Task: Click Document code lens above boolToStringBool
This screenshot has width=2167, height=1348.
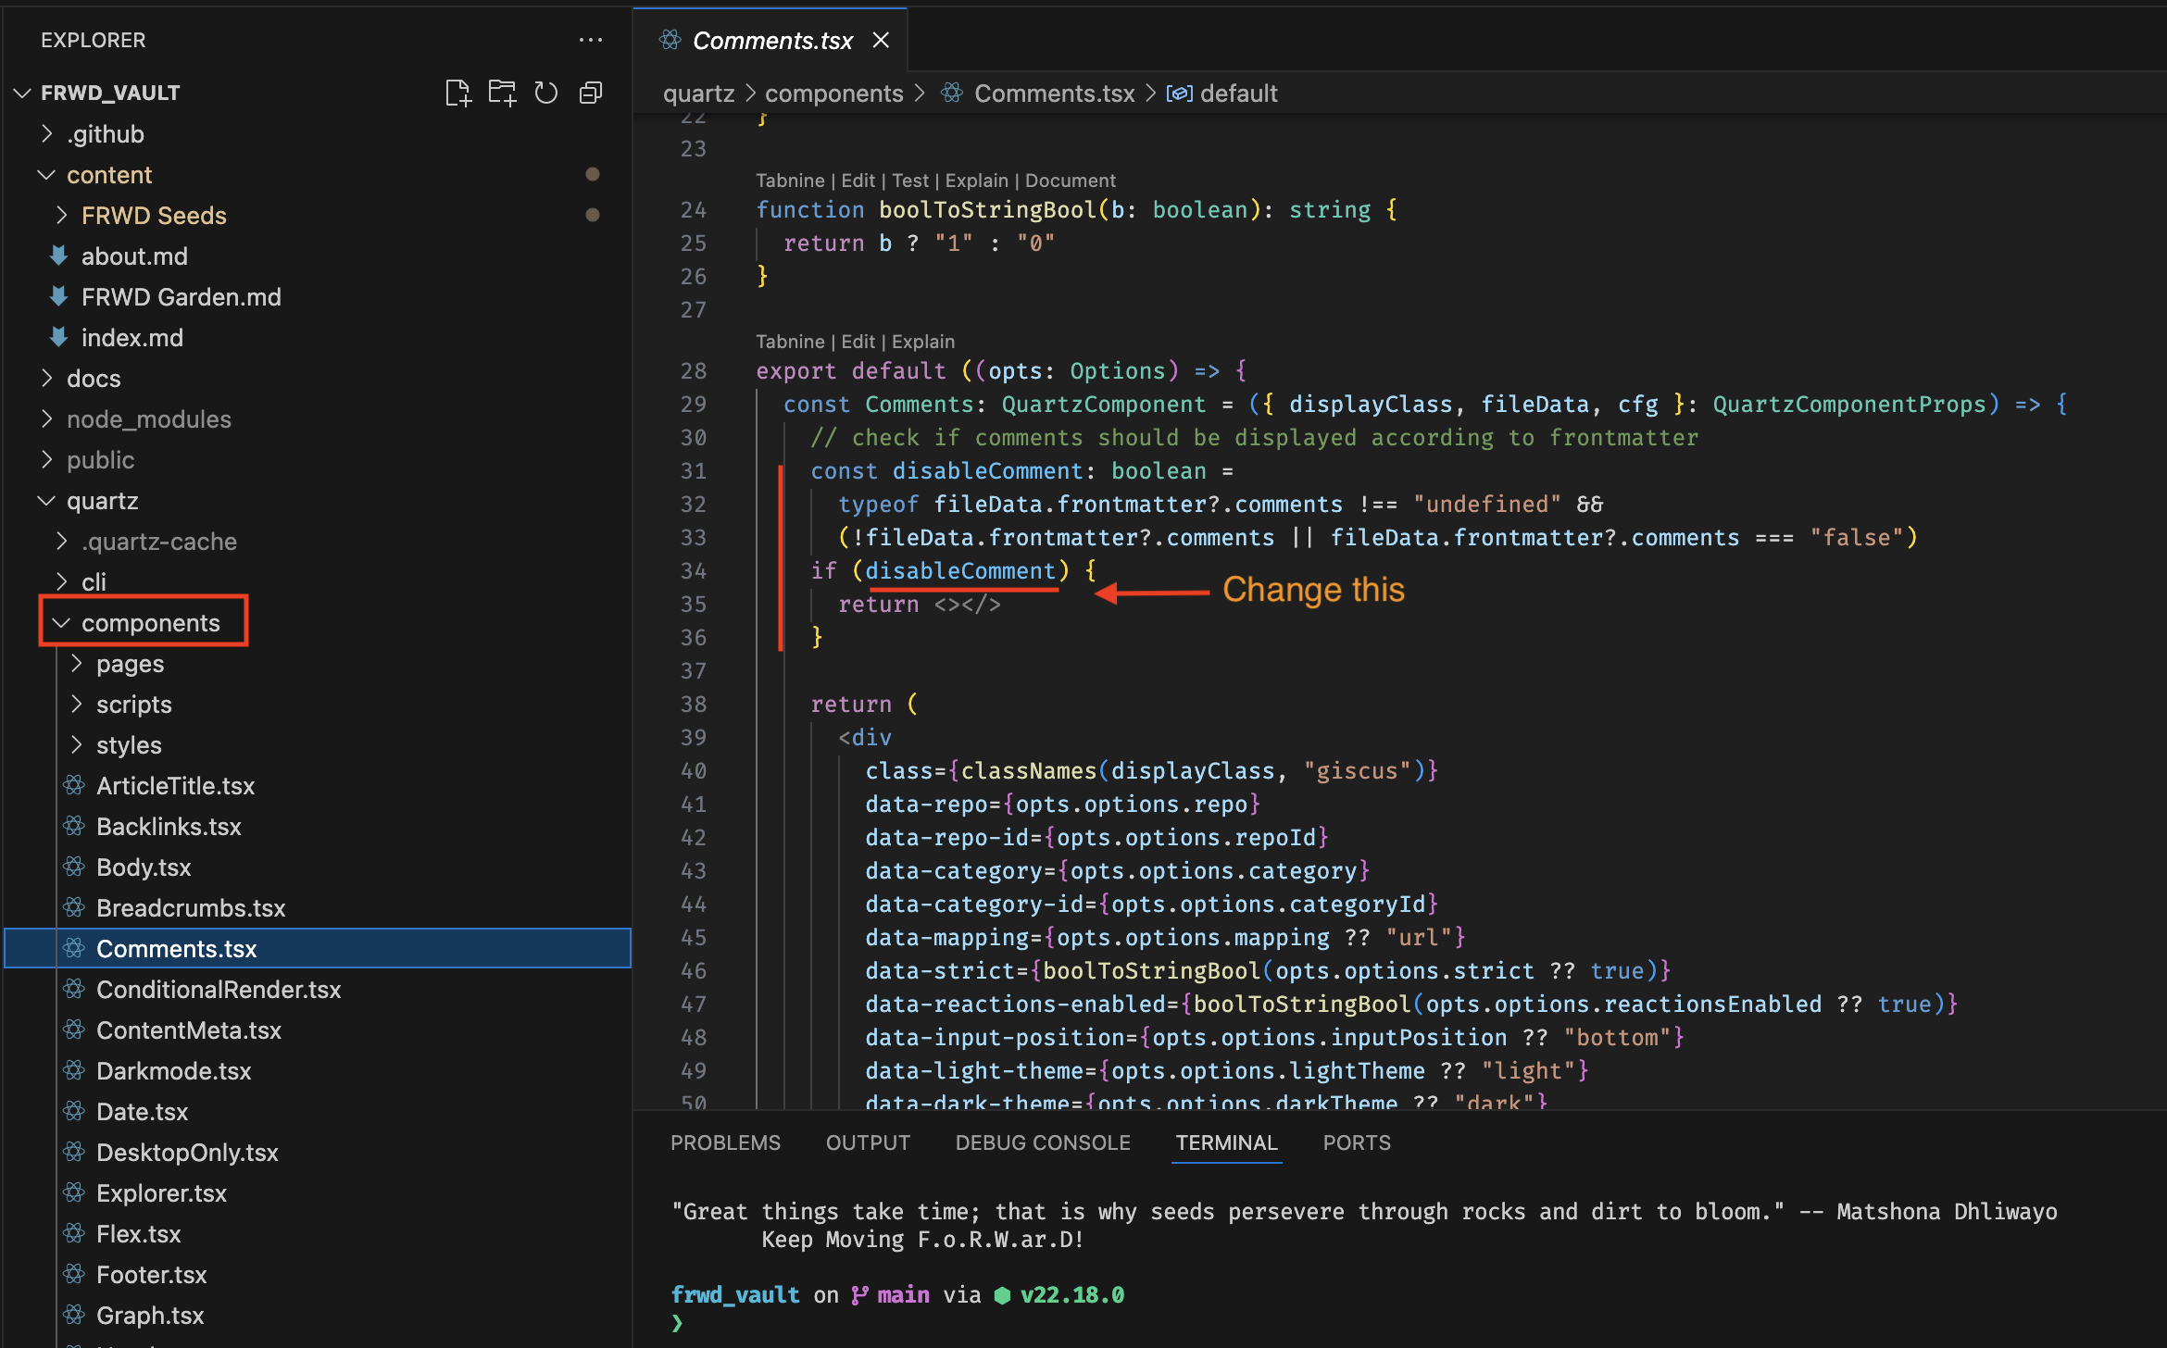Action: coord(1071,181)
